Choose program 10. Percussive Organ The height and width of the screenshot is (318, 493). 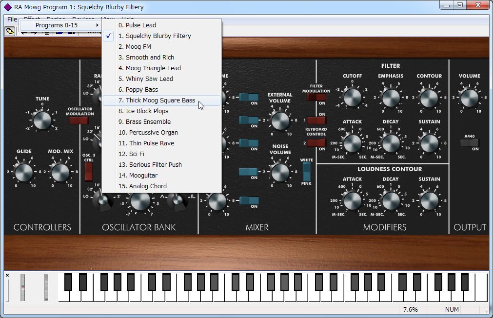(161, 133)
